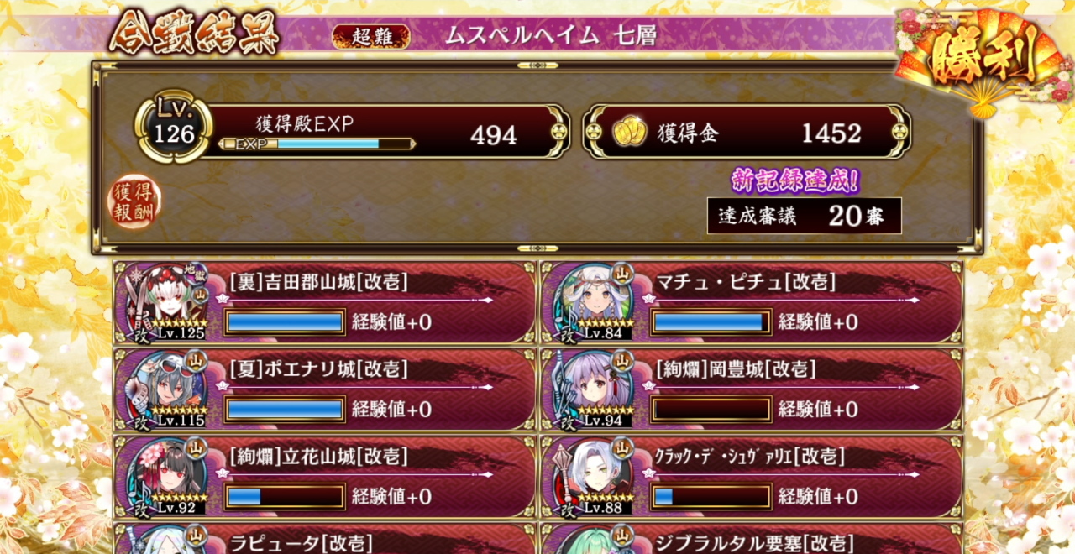Click the gold coin icon beside 獲得金
The height and width of the screenshot is (554, 1075).
coord(629,133)
